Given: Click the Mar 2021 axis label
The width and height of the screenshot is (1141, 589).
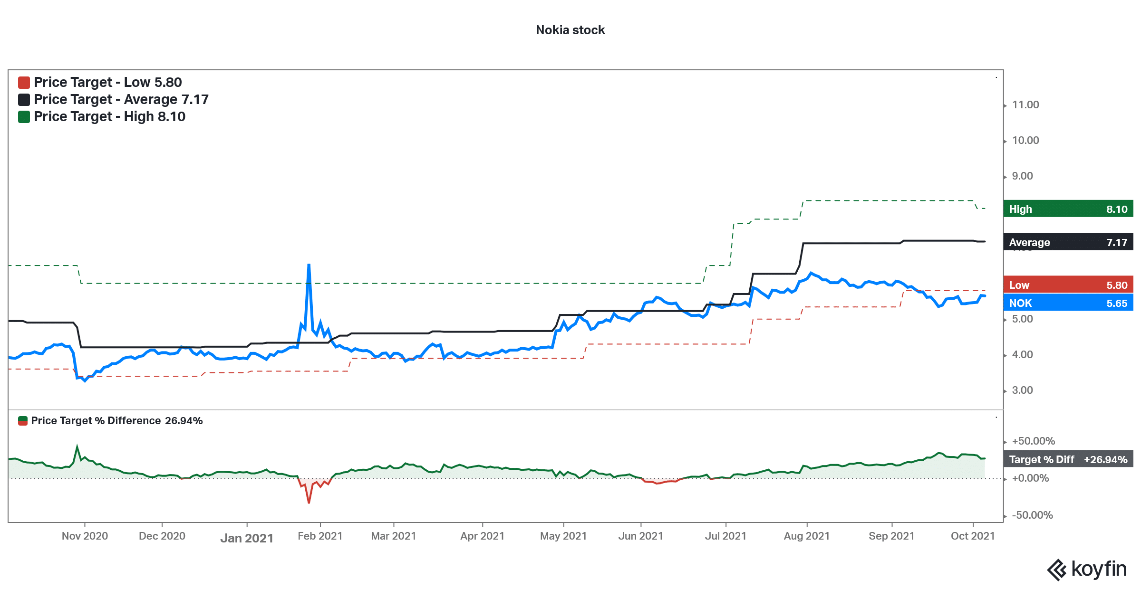Looking at the screenshot, I should point(394,536).
